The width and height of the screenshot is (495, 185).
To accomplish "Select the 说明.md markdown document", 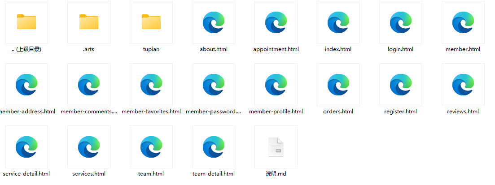I will [276, 147].
